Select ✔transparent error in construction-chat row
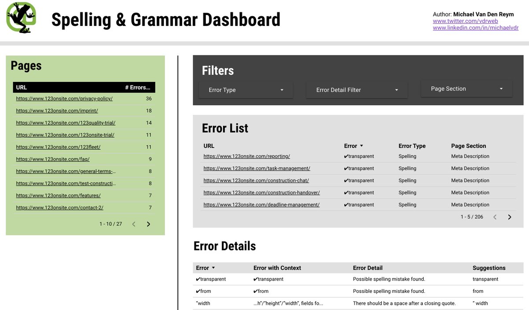 click(x=359, y=181)
